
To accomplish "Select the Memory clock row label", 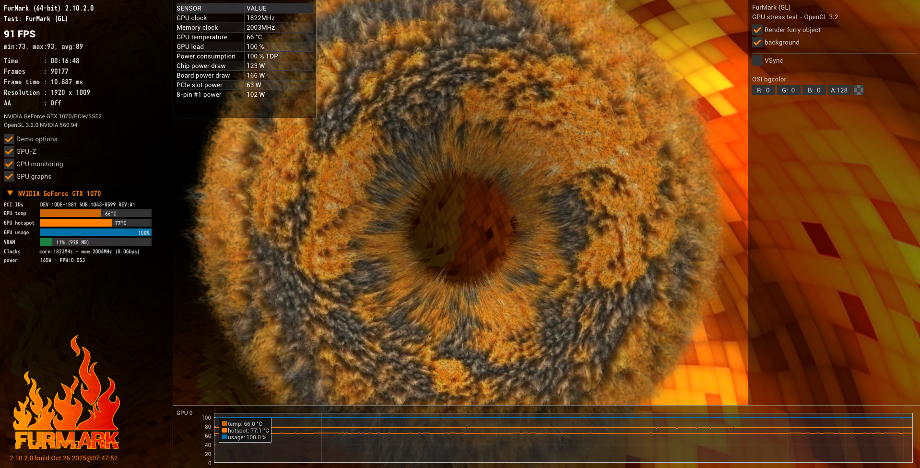I will point(197,27).
